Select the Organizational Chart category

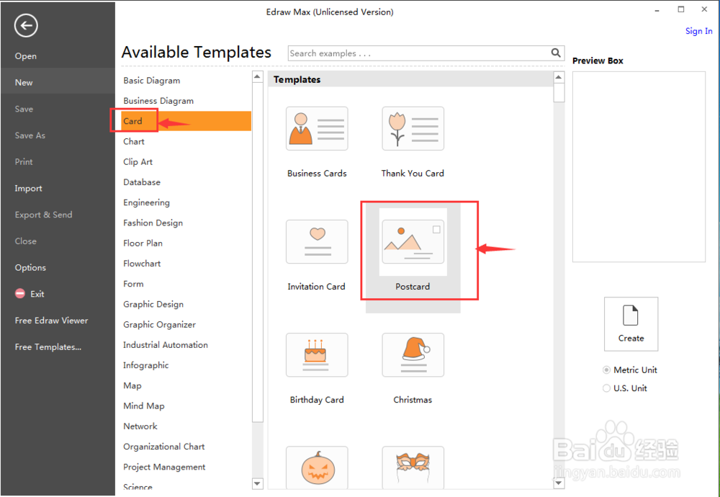click(x=164, y=447)
